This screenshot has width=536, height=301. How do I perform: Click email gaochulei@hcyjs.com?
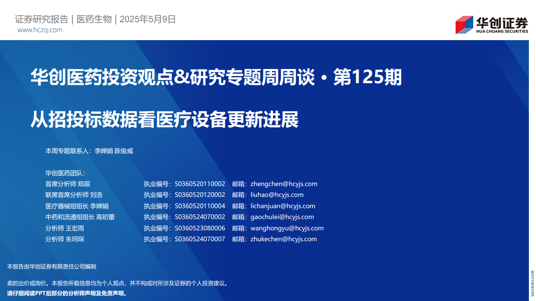(282, 217)
